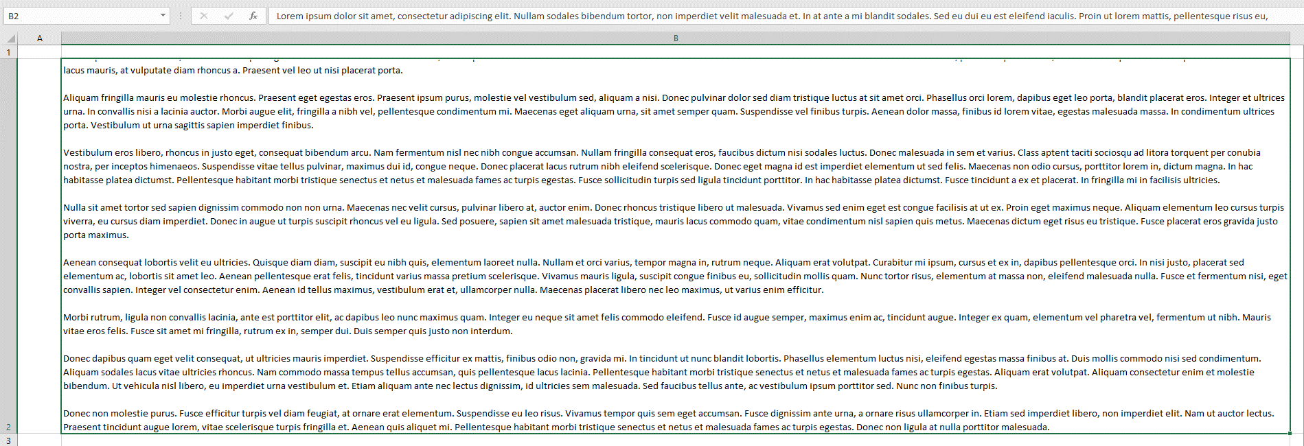Click the Insert Function fx icon
The height and width of the screenshot is (446, 1304).
click(253, 16)
